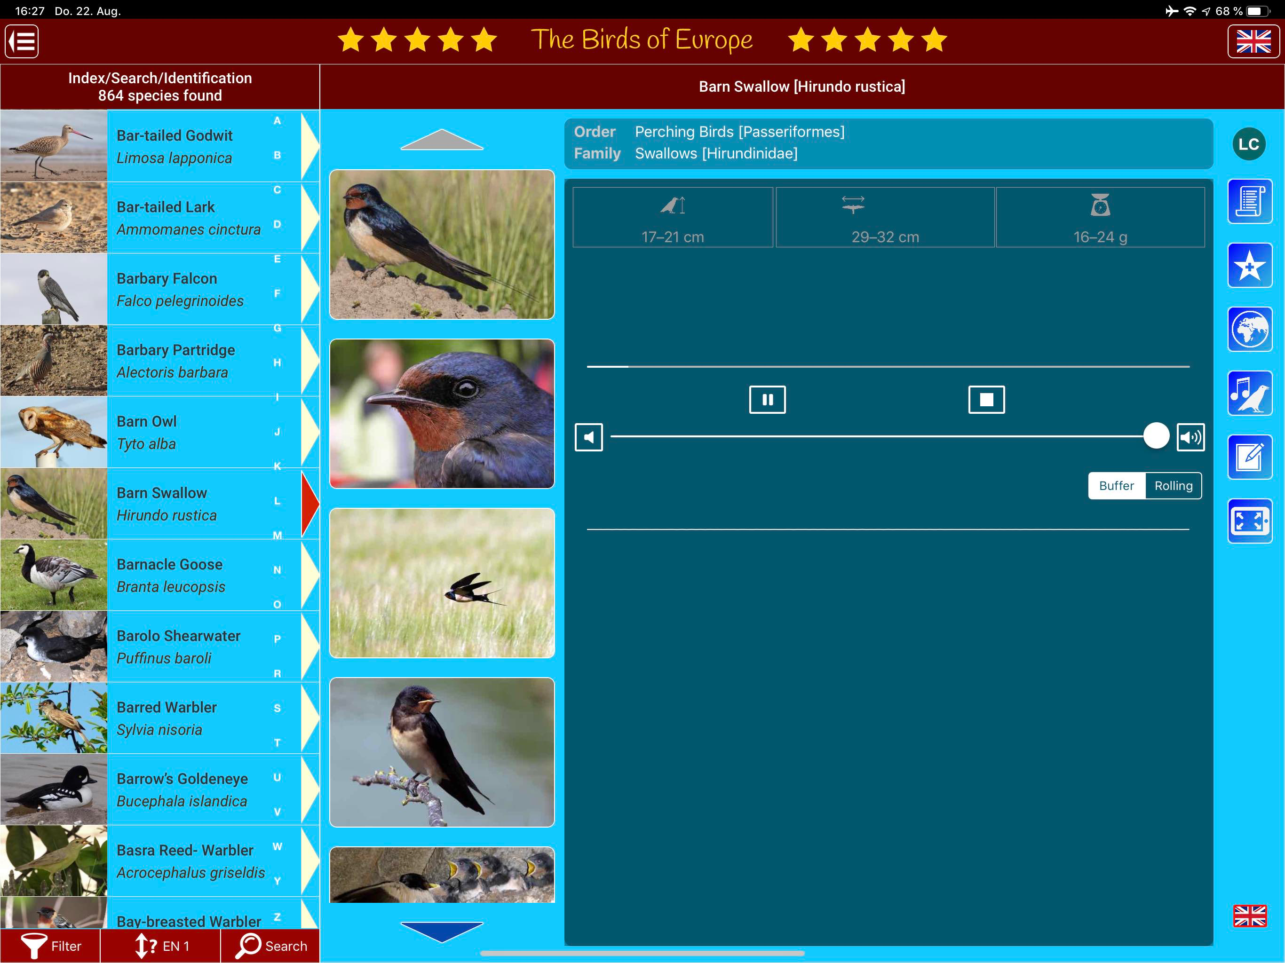Tap the loud volume speaker icon
This screenshot has width=1285, height=963.
coord(1190,437)
